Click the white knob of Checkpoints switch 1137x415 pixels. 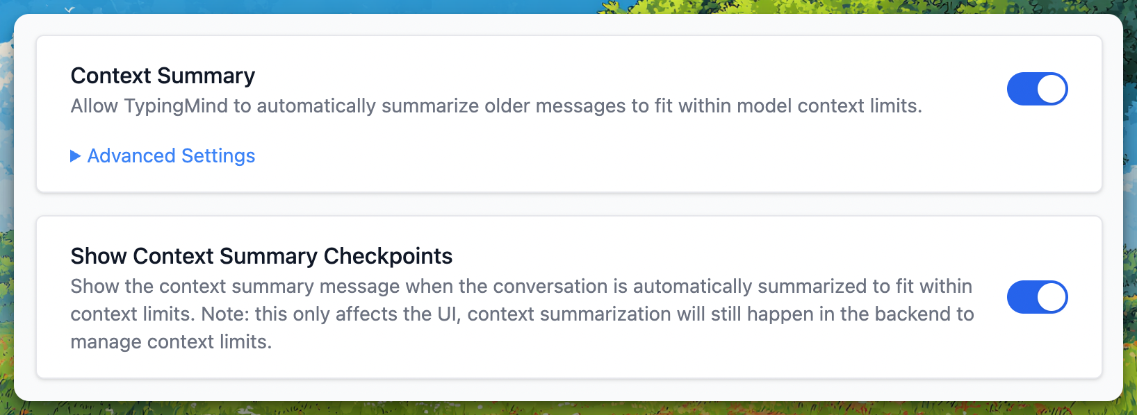1052,297
